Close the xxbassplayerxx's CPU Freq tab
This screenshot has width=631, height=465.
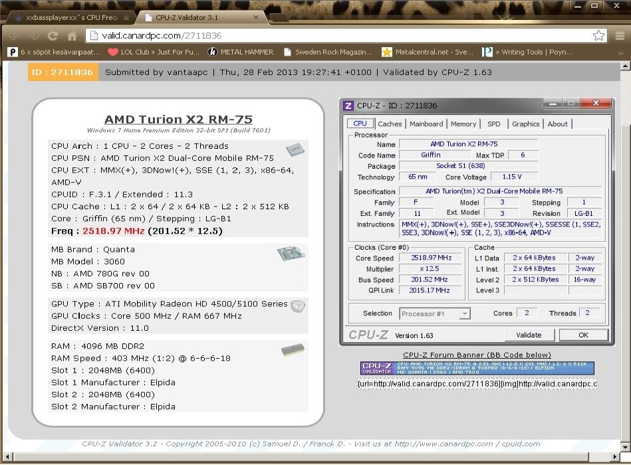pyautogui.click(x=126, y=18)
